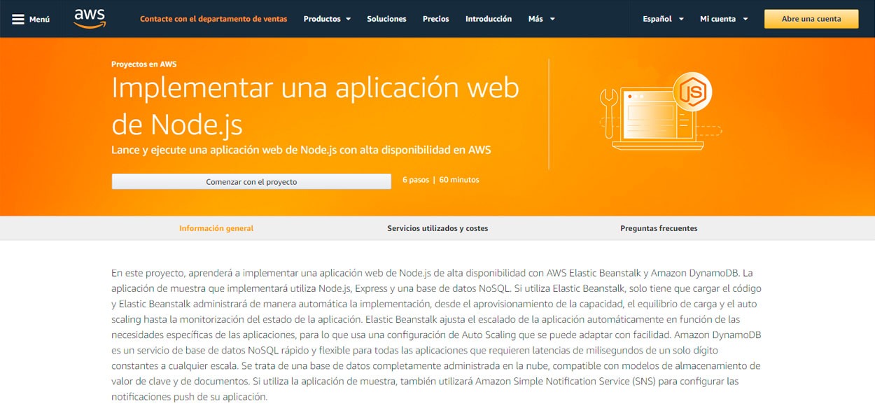This screenshot has height=406, width=875.
Task: Switch to Servicios utilizados y costes tab
Action: click(x=437, y=228)
